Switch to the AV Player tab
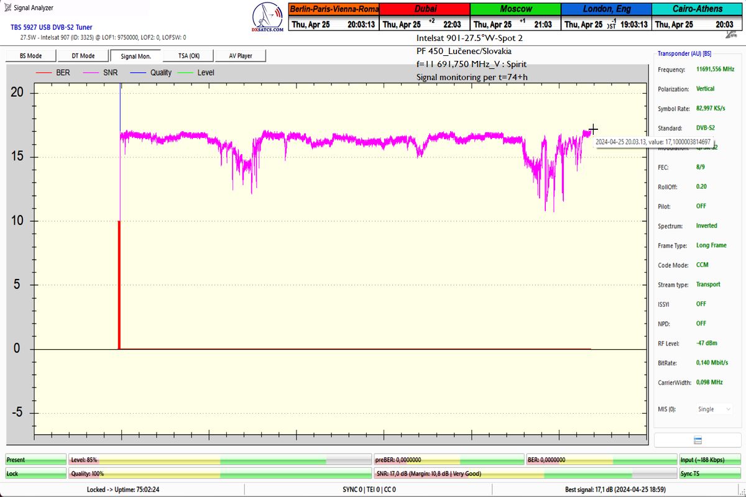 [x=240, y=56]
